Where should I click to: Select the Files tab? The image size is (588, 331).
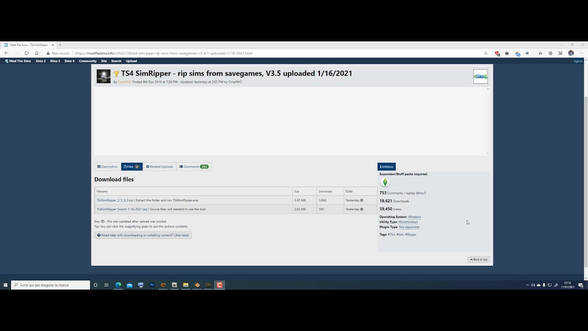(132, 167)
